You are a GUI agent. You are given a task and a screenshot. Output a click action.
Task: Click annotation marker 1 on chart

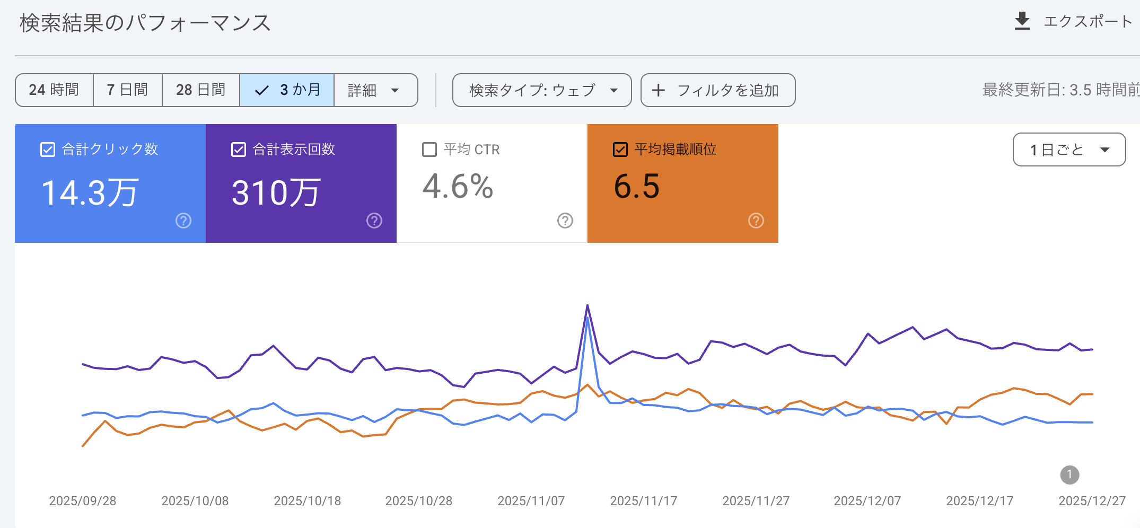pos(1069,474)
